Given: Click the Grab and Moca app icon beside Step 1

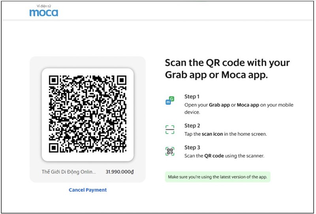Looking at the screenshot, I should [x=169, y=101].
